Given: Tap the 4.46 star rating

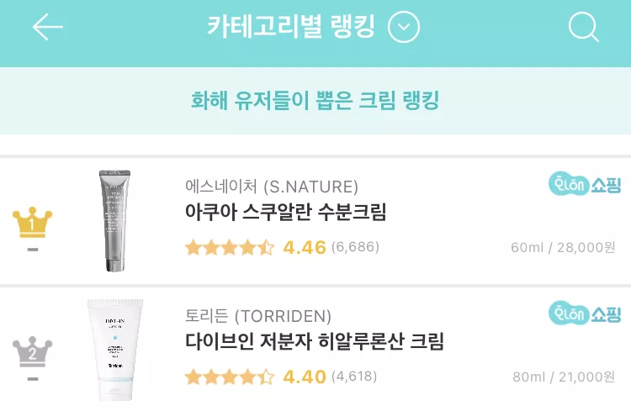Looking at the screenshot, I should [255, 247].
